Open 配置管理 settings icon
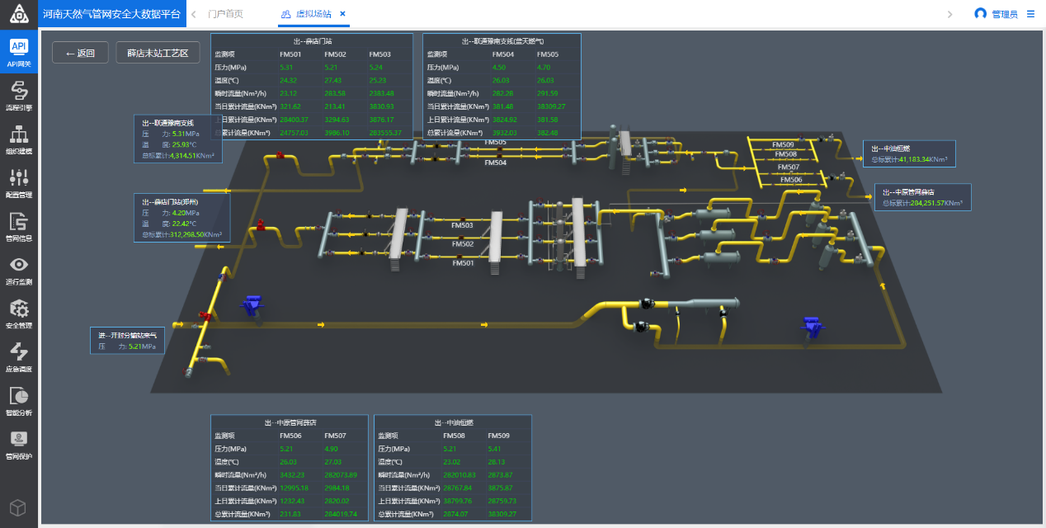This screenshot has width=1046, height=528. pyautogui.click(x=18, y=182)
